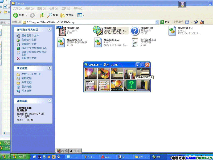213x160 pixels.
Task: Click 重命名这个文件 task link
Action: 30,36
